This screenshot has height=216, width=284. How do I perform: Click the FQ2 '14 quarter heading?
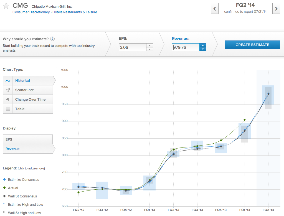[245, 5]
